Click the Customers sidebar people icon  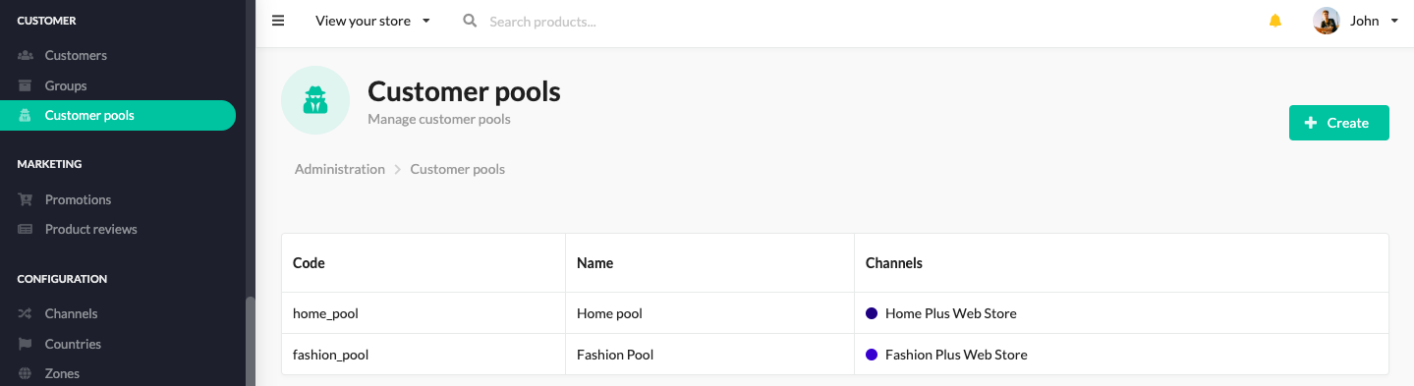(x=26, y=55)
